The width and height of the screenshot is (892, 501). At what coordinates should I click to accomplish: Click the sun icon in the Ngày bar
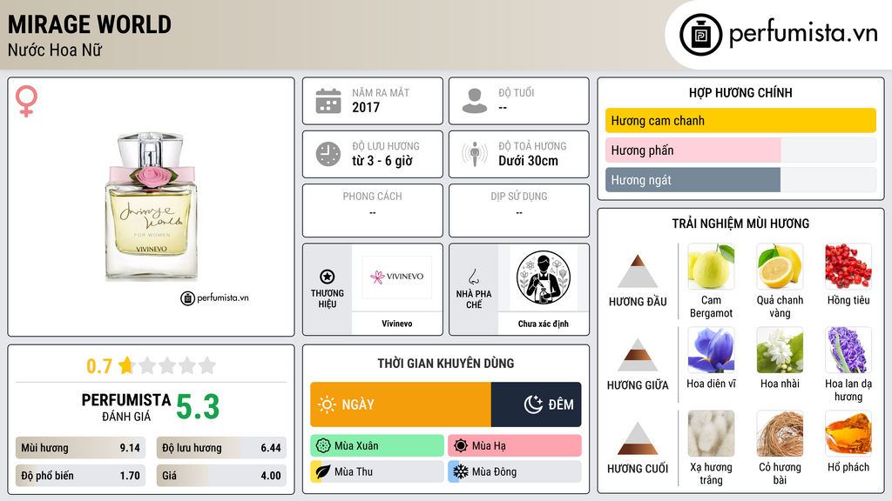[327, 404]
